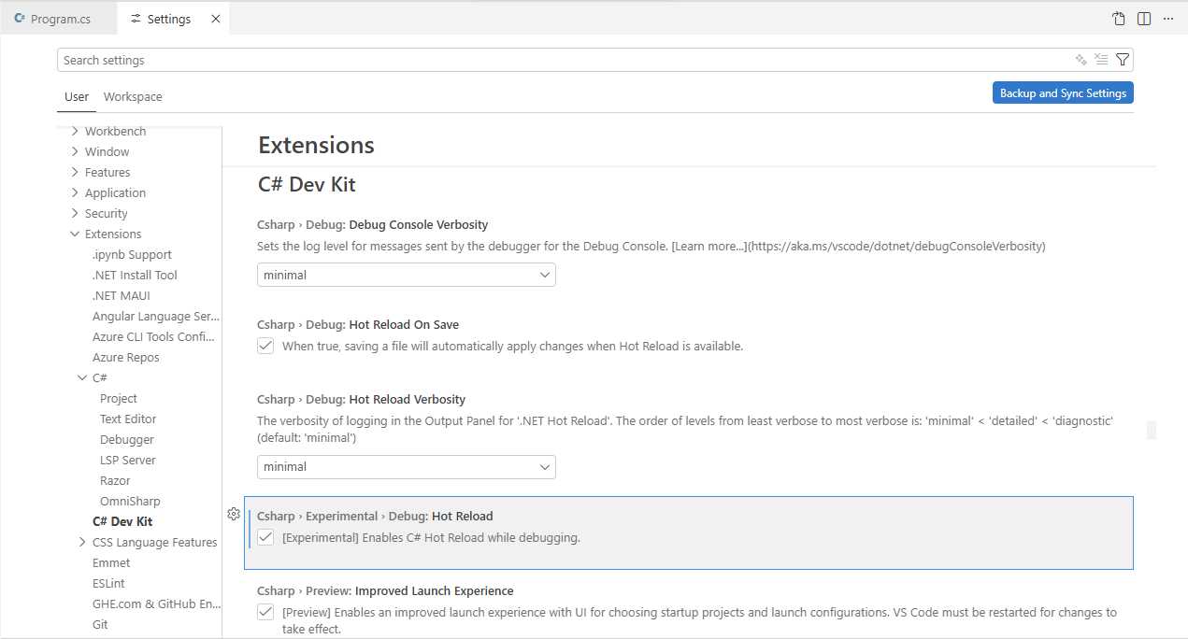
Task: Jump to Debugger settings under C#
Action: tap(127, 439)
